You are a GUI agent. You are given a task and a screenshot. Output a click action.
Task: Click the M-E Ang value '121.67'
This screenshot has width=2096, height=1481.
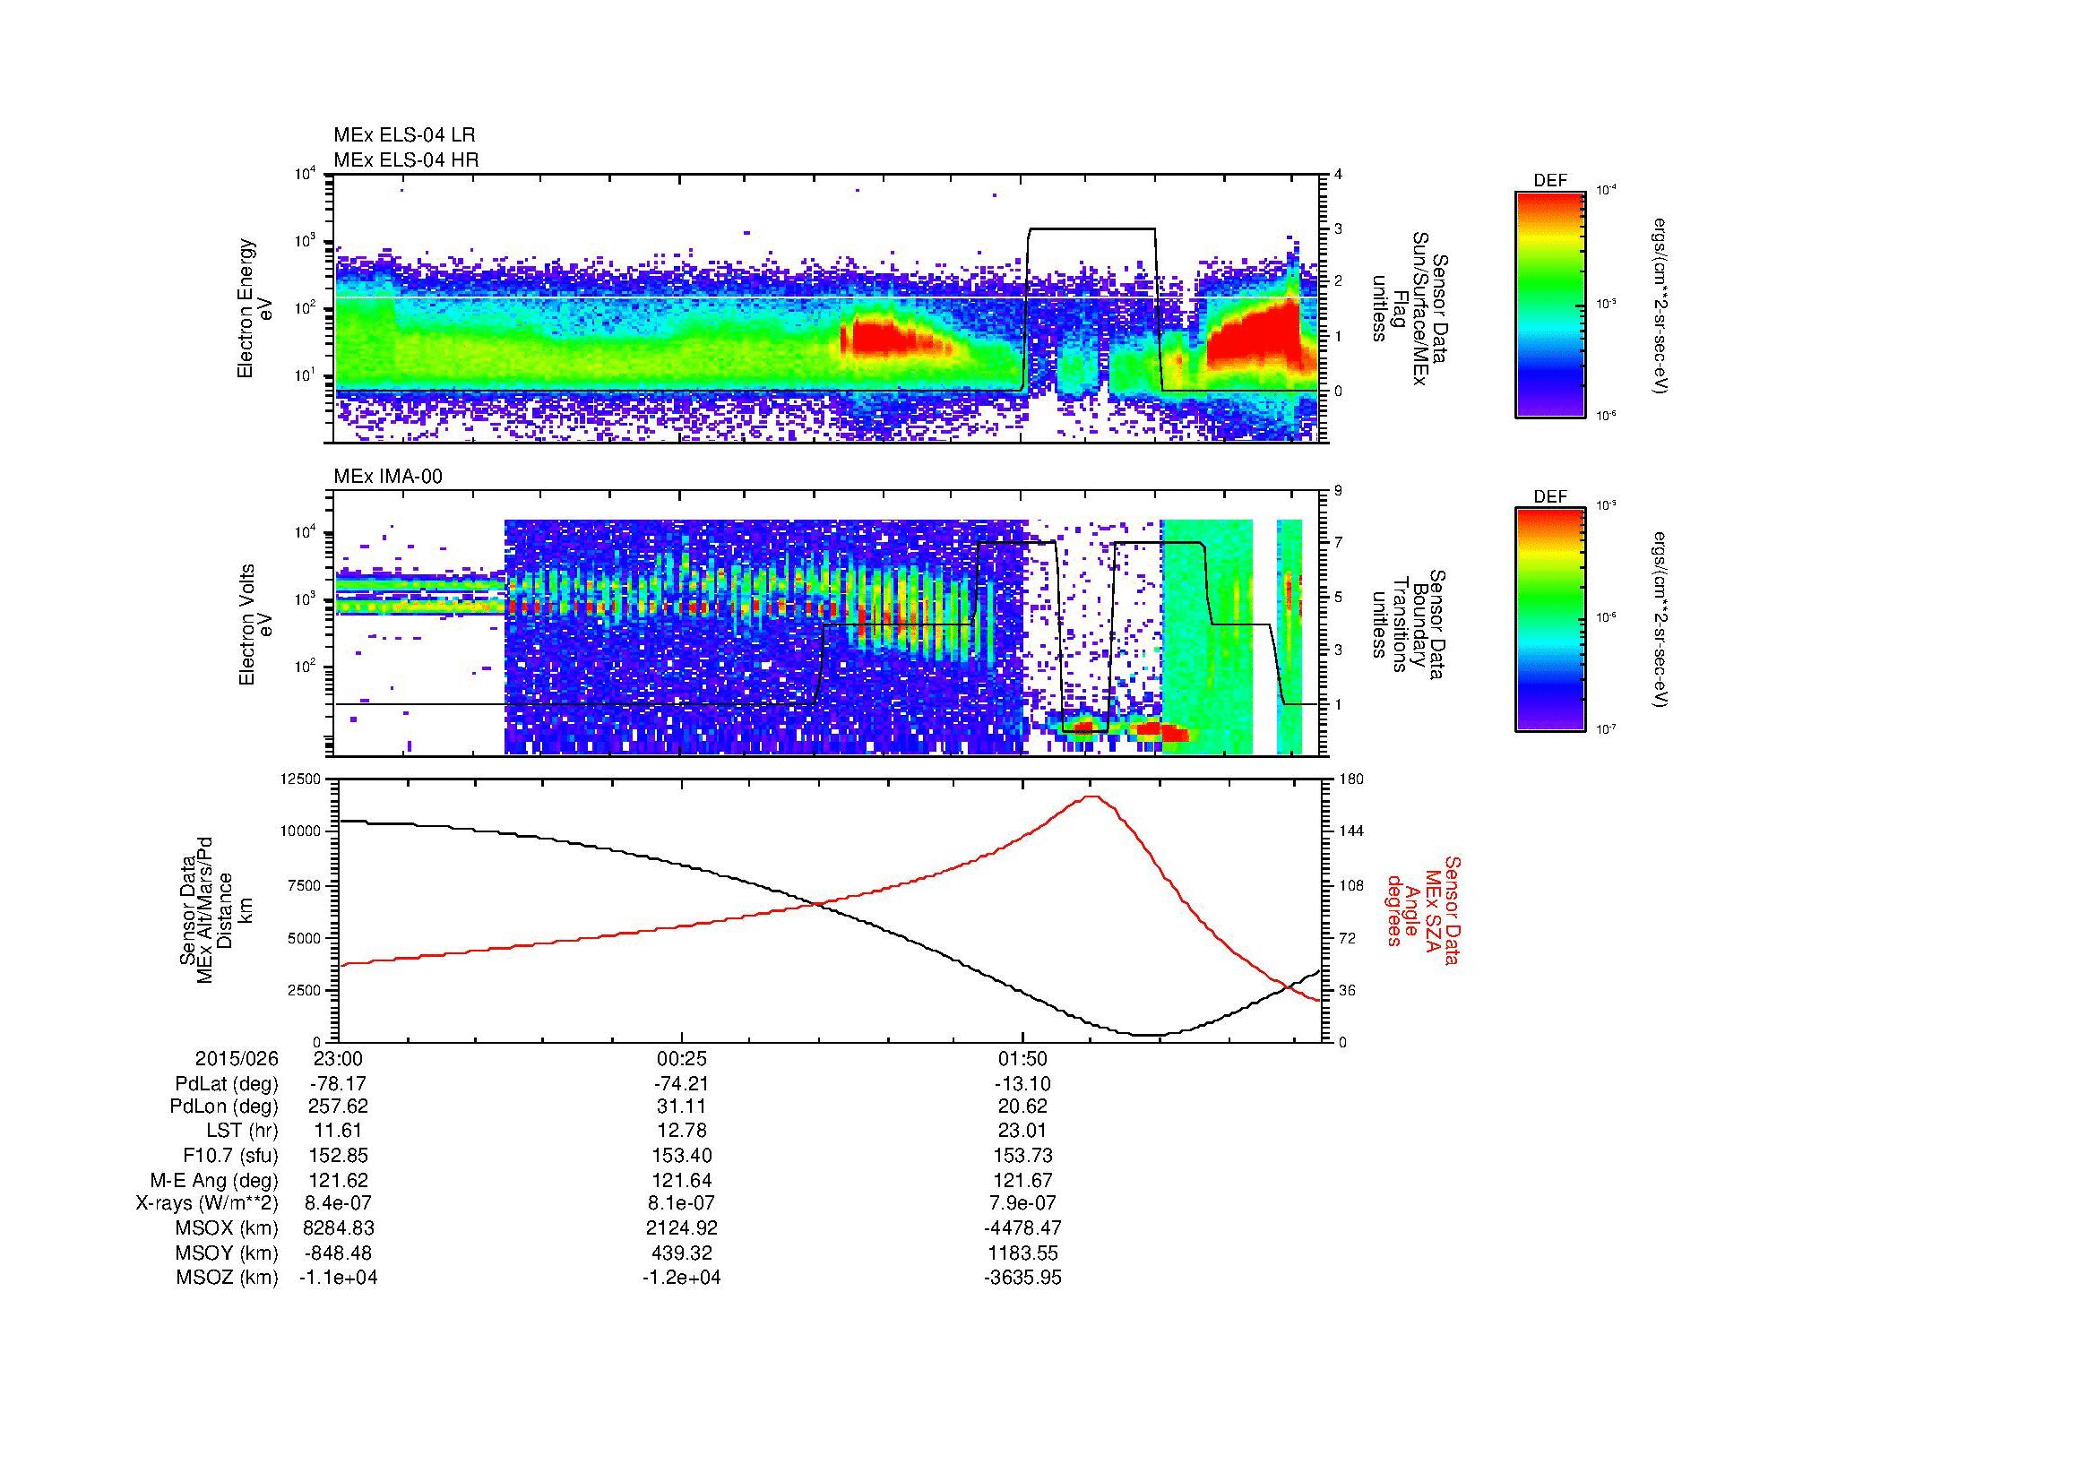point(1022,1180)
